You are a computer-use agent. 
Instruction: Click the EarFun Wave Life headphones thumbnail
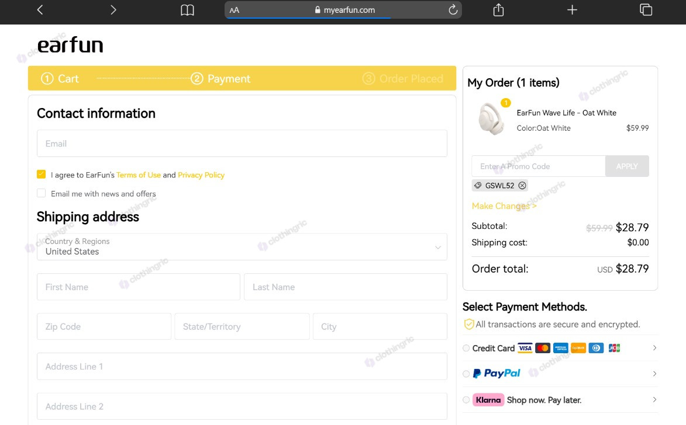click(x=491, y=119)
